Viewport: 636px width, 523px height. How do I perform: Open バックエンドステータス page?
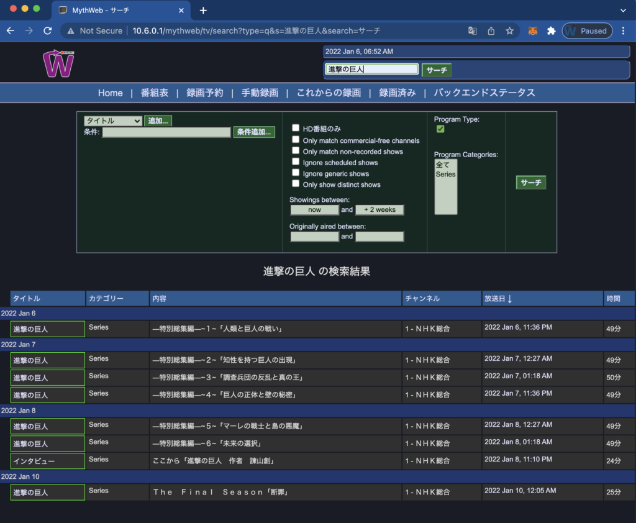pos(484,93)
